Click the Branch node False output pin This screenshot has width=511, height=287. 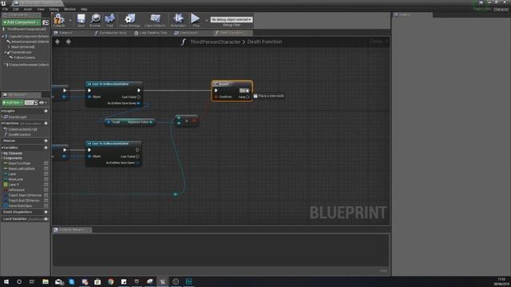pos(248,97)
